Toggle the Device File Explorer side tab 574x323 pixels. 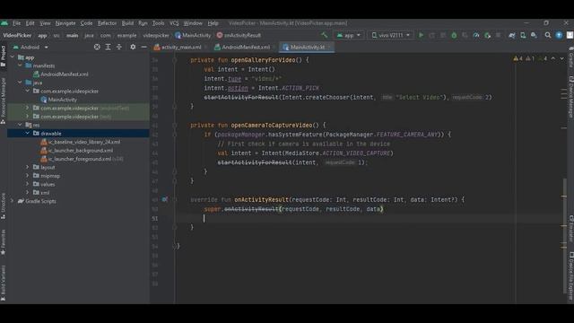coord(570,276)
